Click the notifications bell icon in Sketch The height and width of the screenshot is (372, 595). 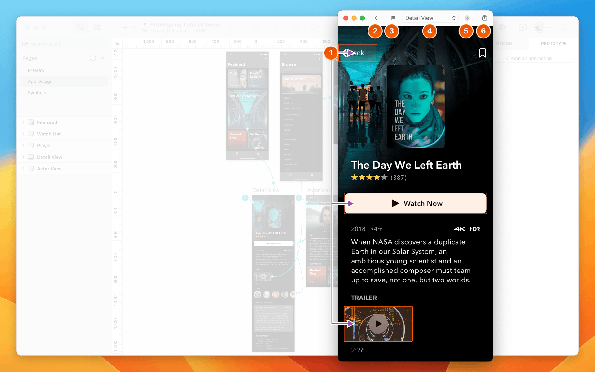pos(565,27)
